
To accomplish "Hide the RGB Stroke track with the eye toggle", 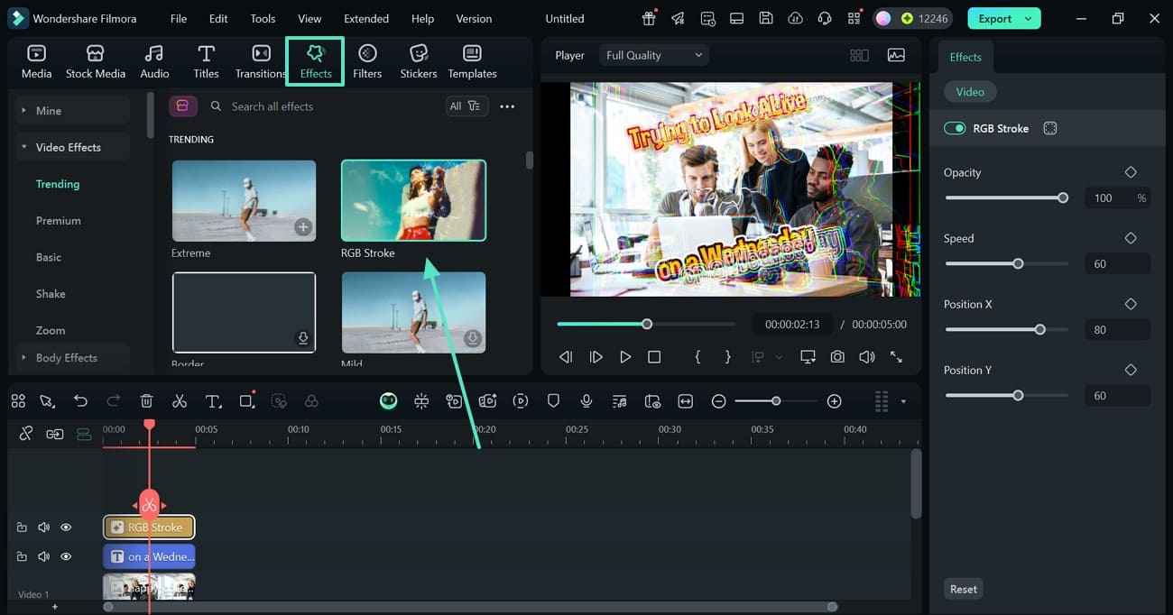I will point(65,527).
